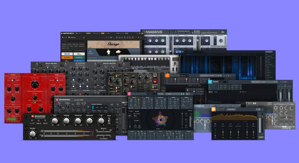Image resolution: width=299 pixels, height=163 pixels.
Task: Click the orange Nectar logo icon
Action: 213,109
